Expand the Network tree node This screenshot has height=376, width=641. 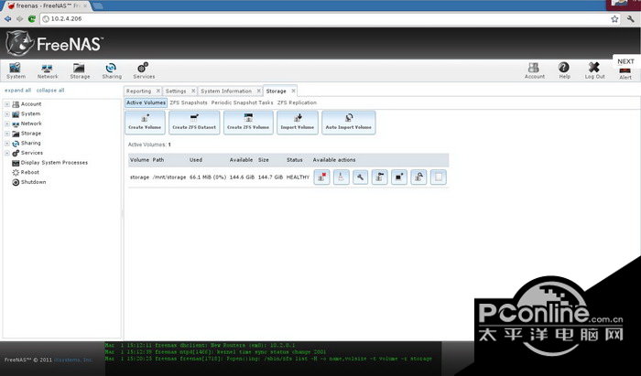pos(7,124)
